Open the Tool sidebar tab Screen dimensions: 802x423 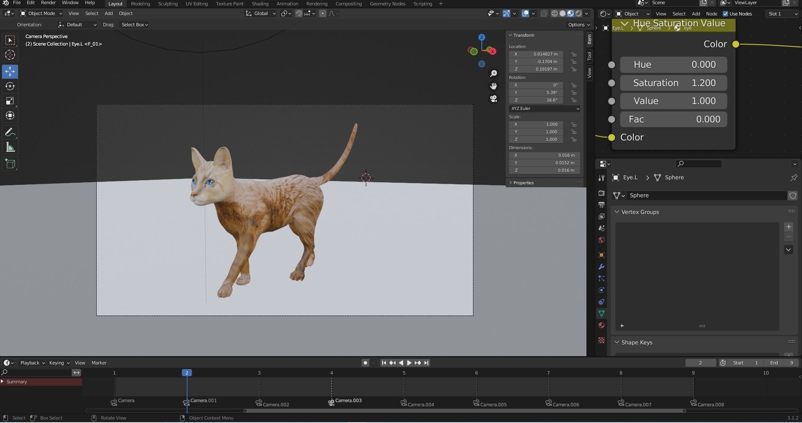[x=589, y=56]
